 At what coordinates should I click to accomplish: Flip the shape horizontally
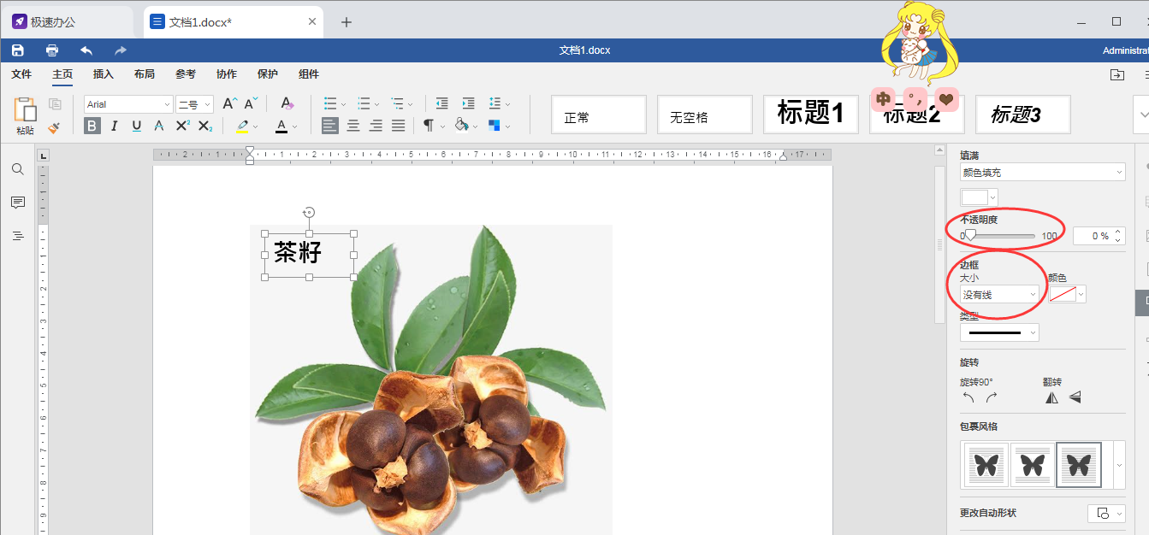pyautogui.click(x=1051, y=397)
